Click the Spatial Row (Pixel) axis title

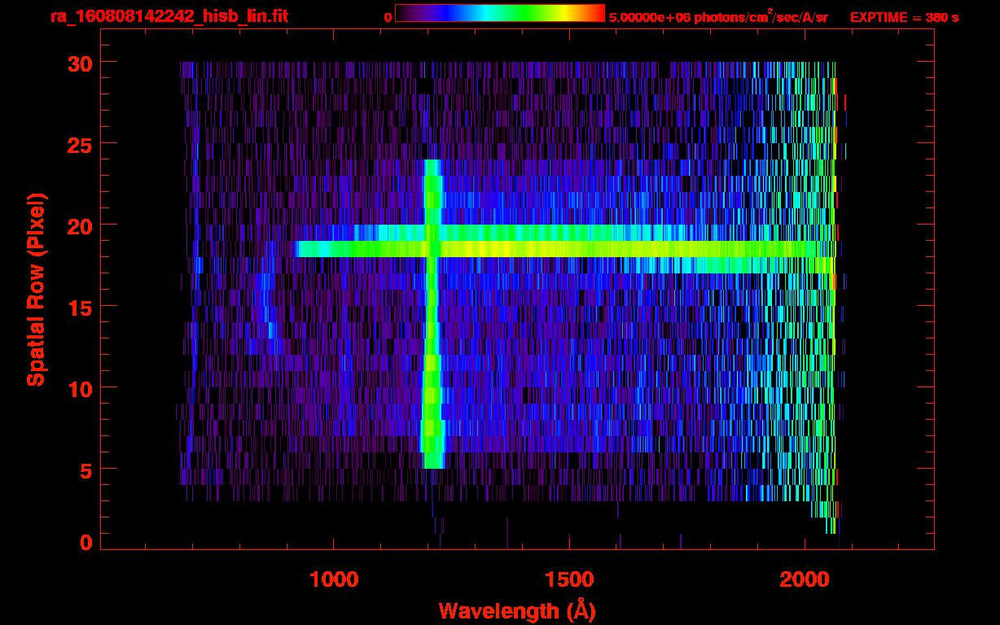click(x=36, y=290)
